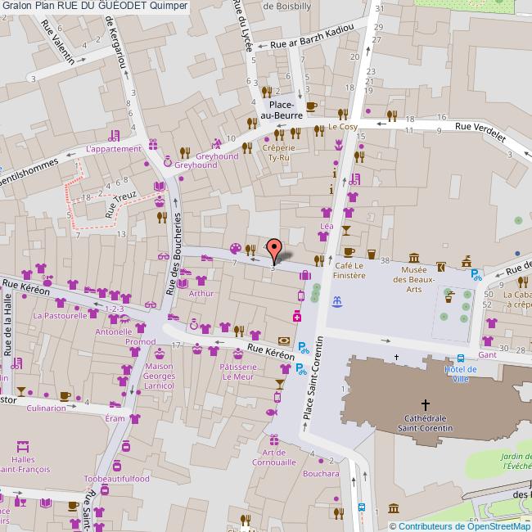The width and height of the screenshot is (532, 532).
Task: Click the Place-au-Beurre coffee cup icon
Action: (x=311, y=106)
